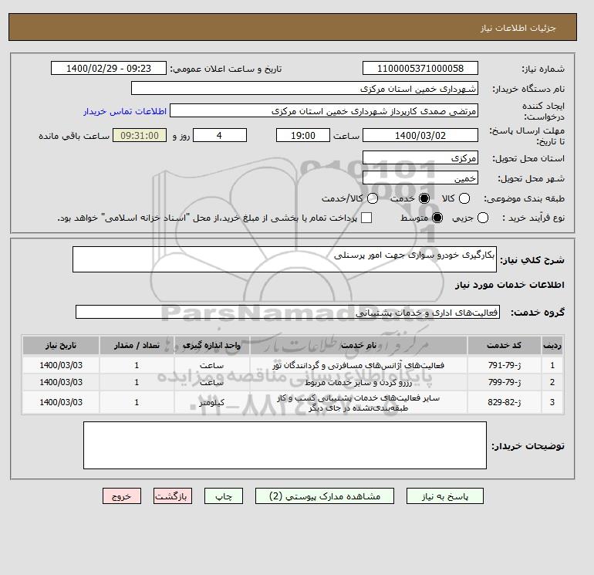Image resolution: width=594 pixels, height=575 pixels.
Task: Select service code ز-79-799 cell
Action: click(x=505, y=383)
